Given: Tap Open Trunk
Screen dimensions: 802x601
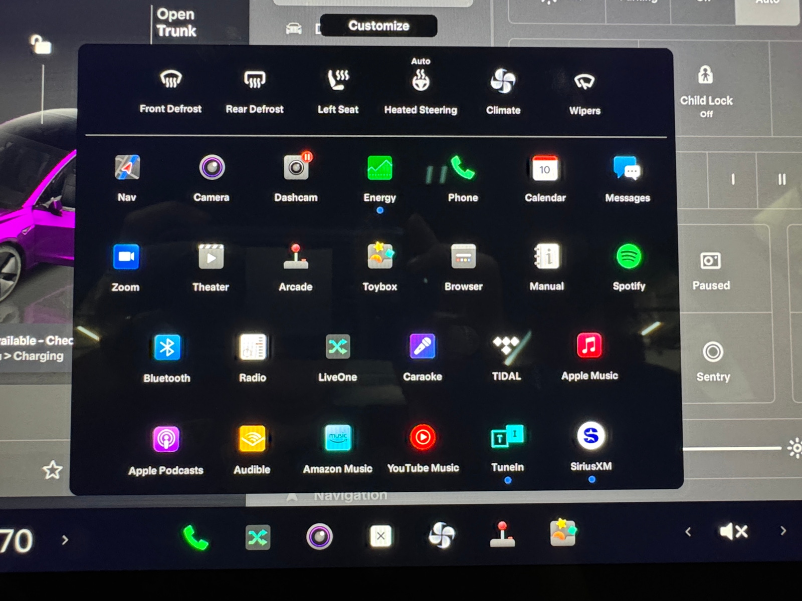Looking at the screenshot, I should coord(176,23).
